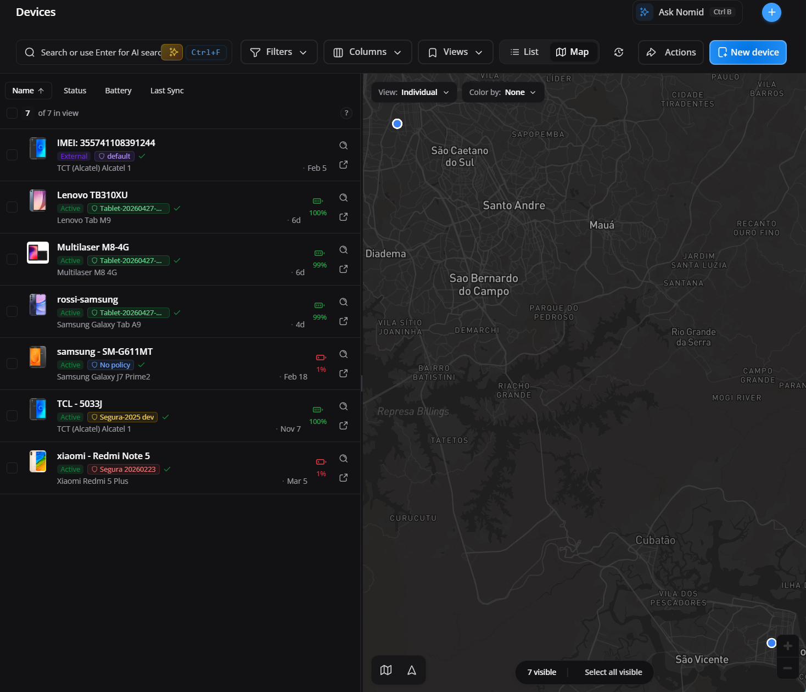Open the Color by: None dropdown
The image size is (806, 692).
502,92
